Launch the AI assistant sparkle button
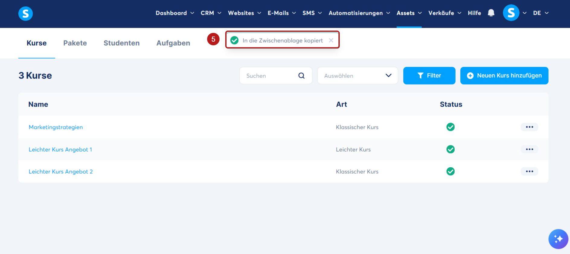The height and width of the screenshot is (254, 570). pyautogui.click(x=558, y=239)
